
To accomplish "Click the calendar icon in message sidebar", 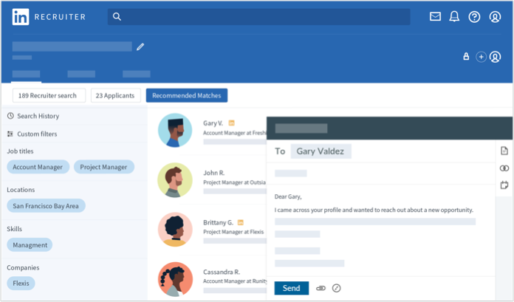I will coord(504,185).
